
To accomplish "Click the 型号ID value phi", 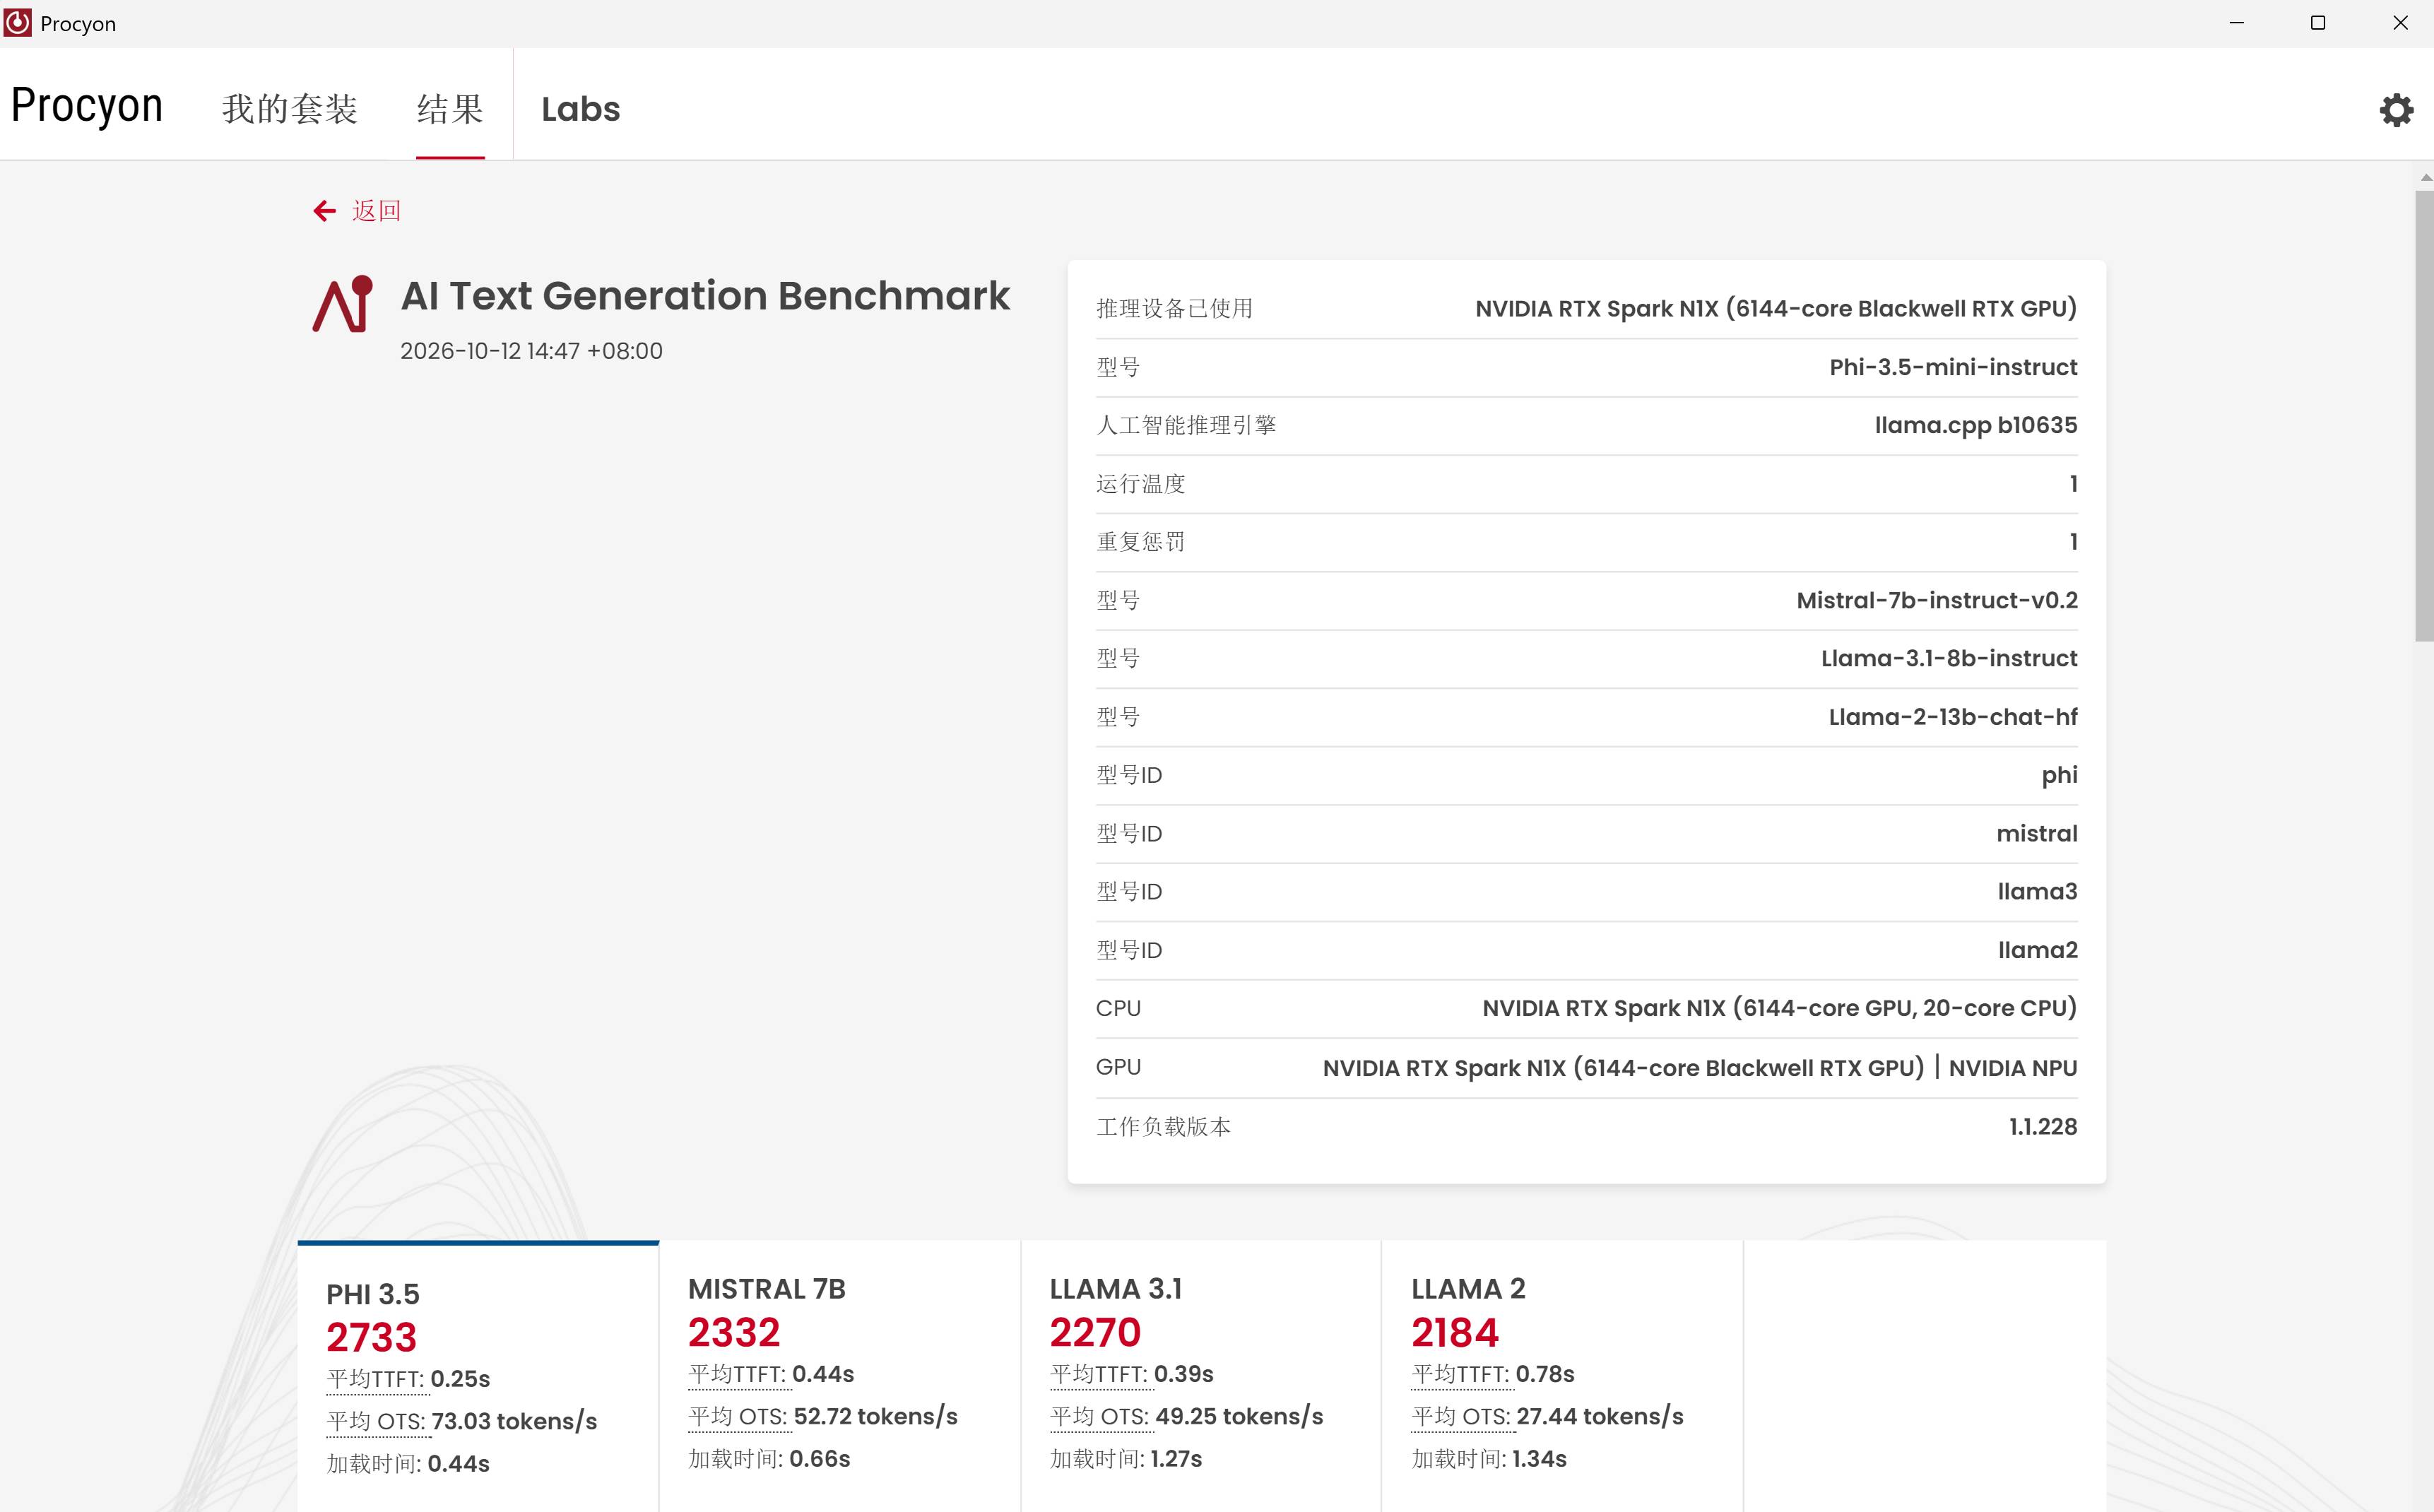I will tap(2059, 775).
